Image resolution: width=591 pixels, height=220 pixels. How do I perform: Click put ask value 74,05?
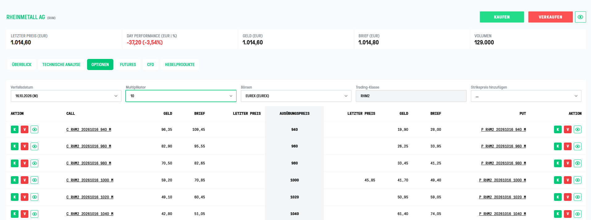[x=436, y=214]
